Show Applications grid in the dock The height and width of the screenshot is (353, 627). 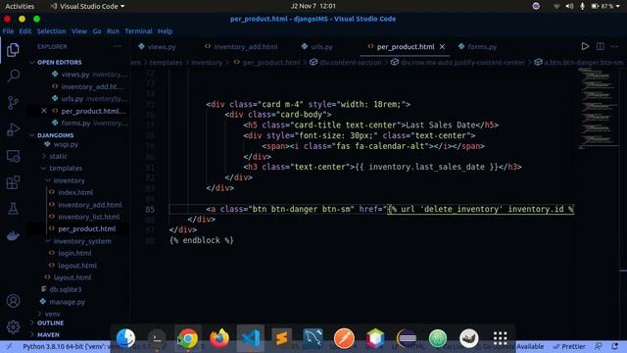[501, 338]
